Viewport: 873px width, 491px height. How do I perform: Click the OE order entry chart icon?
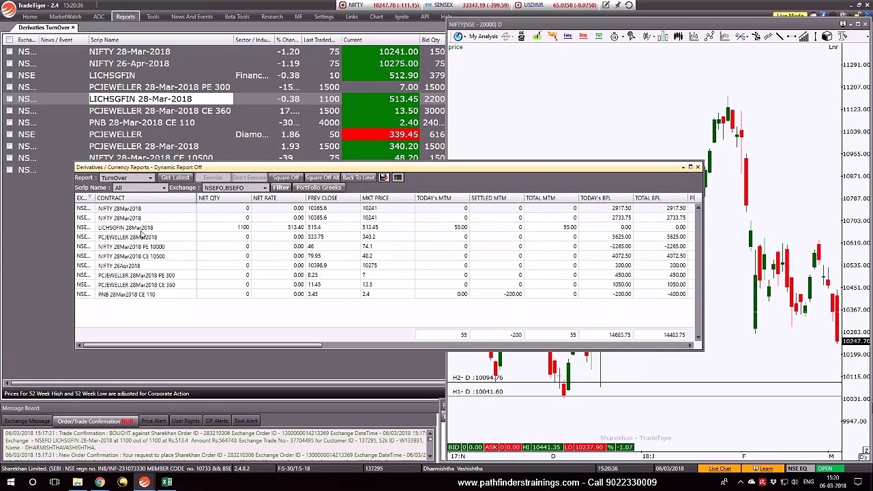click(x=522, y=36)
